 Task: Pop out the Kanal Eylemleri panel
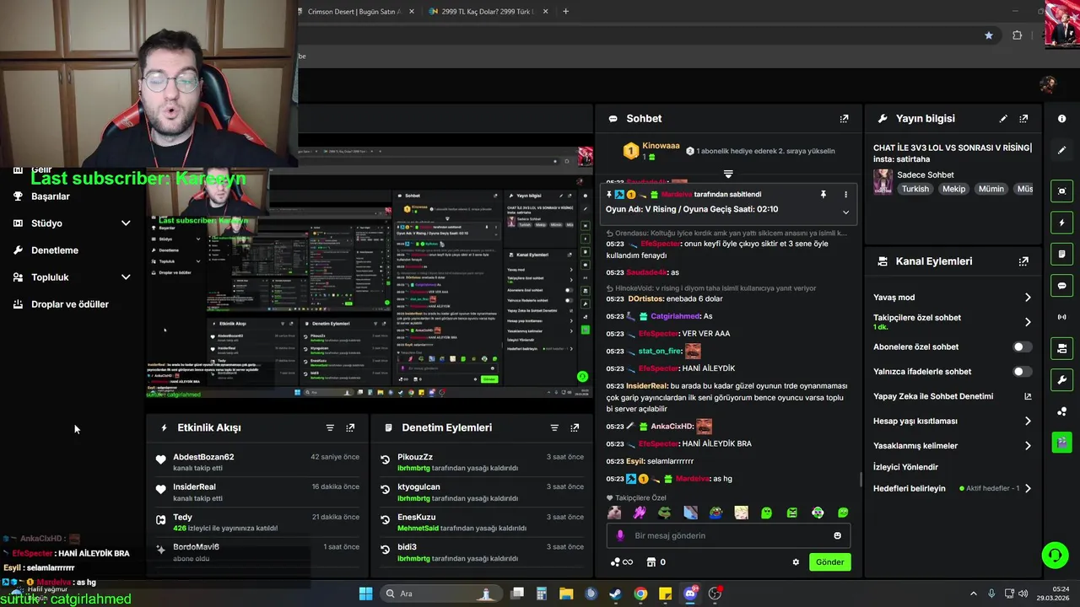pyautogui.click(x=1023, y=261)
